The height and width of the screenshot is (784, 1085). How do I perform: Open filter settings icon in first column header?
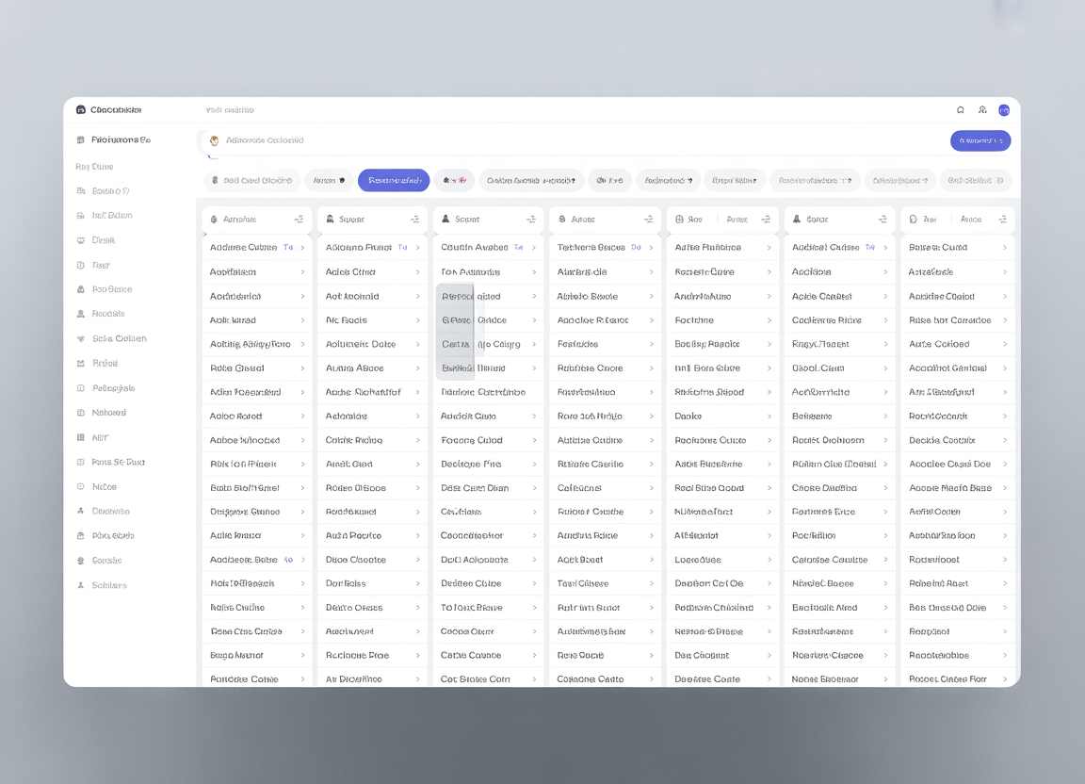tap(299, 220)
